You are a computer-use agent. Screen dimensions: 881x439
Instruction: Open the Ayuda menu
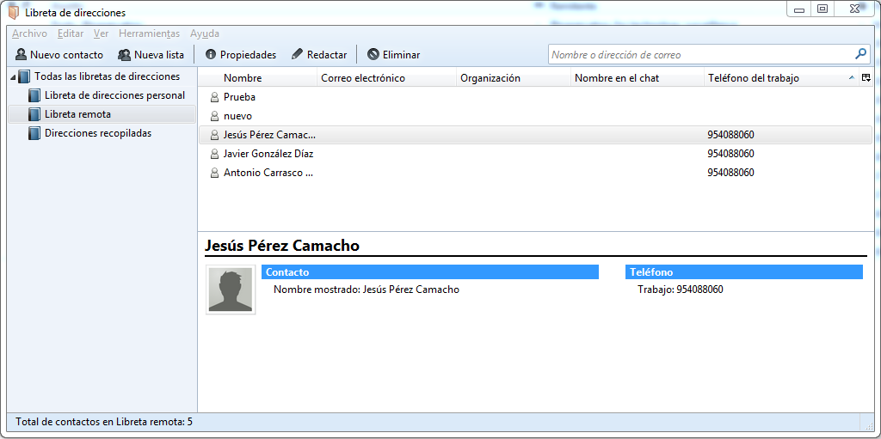205,34
